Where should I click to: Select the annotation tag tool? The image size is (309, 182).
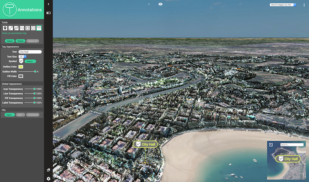point(39,28)
